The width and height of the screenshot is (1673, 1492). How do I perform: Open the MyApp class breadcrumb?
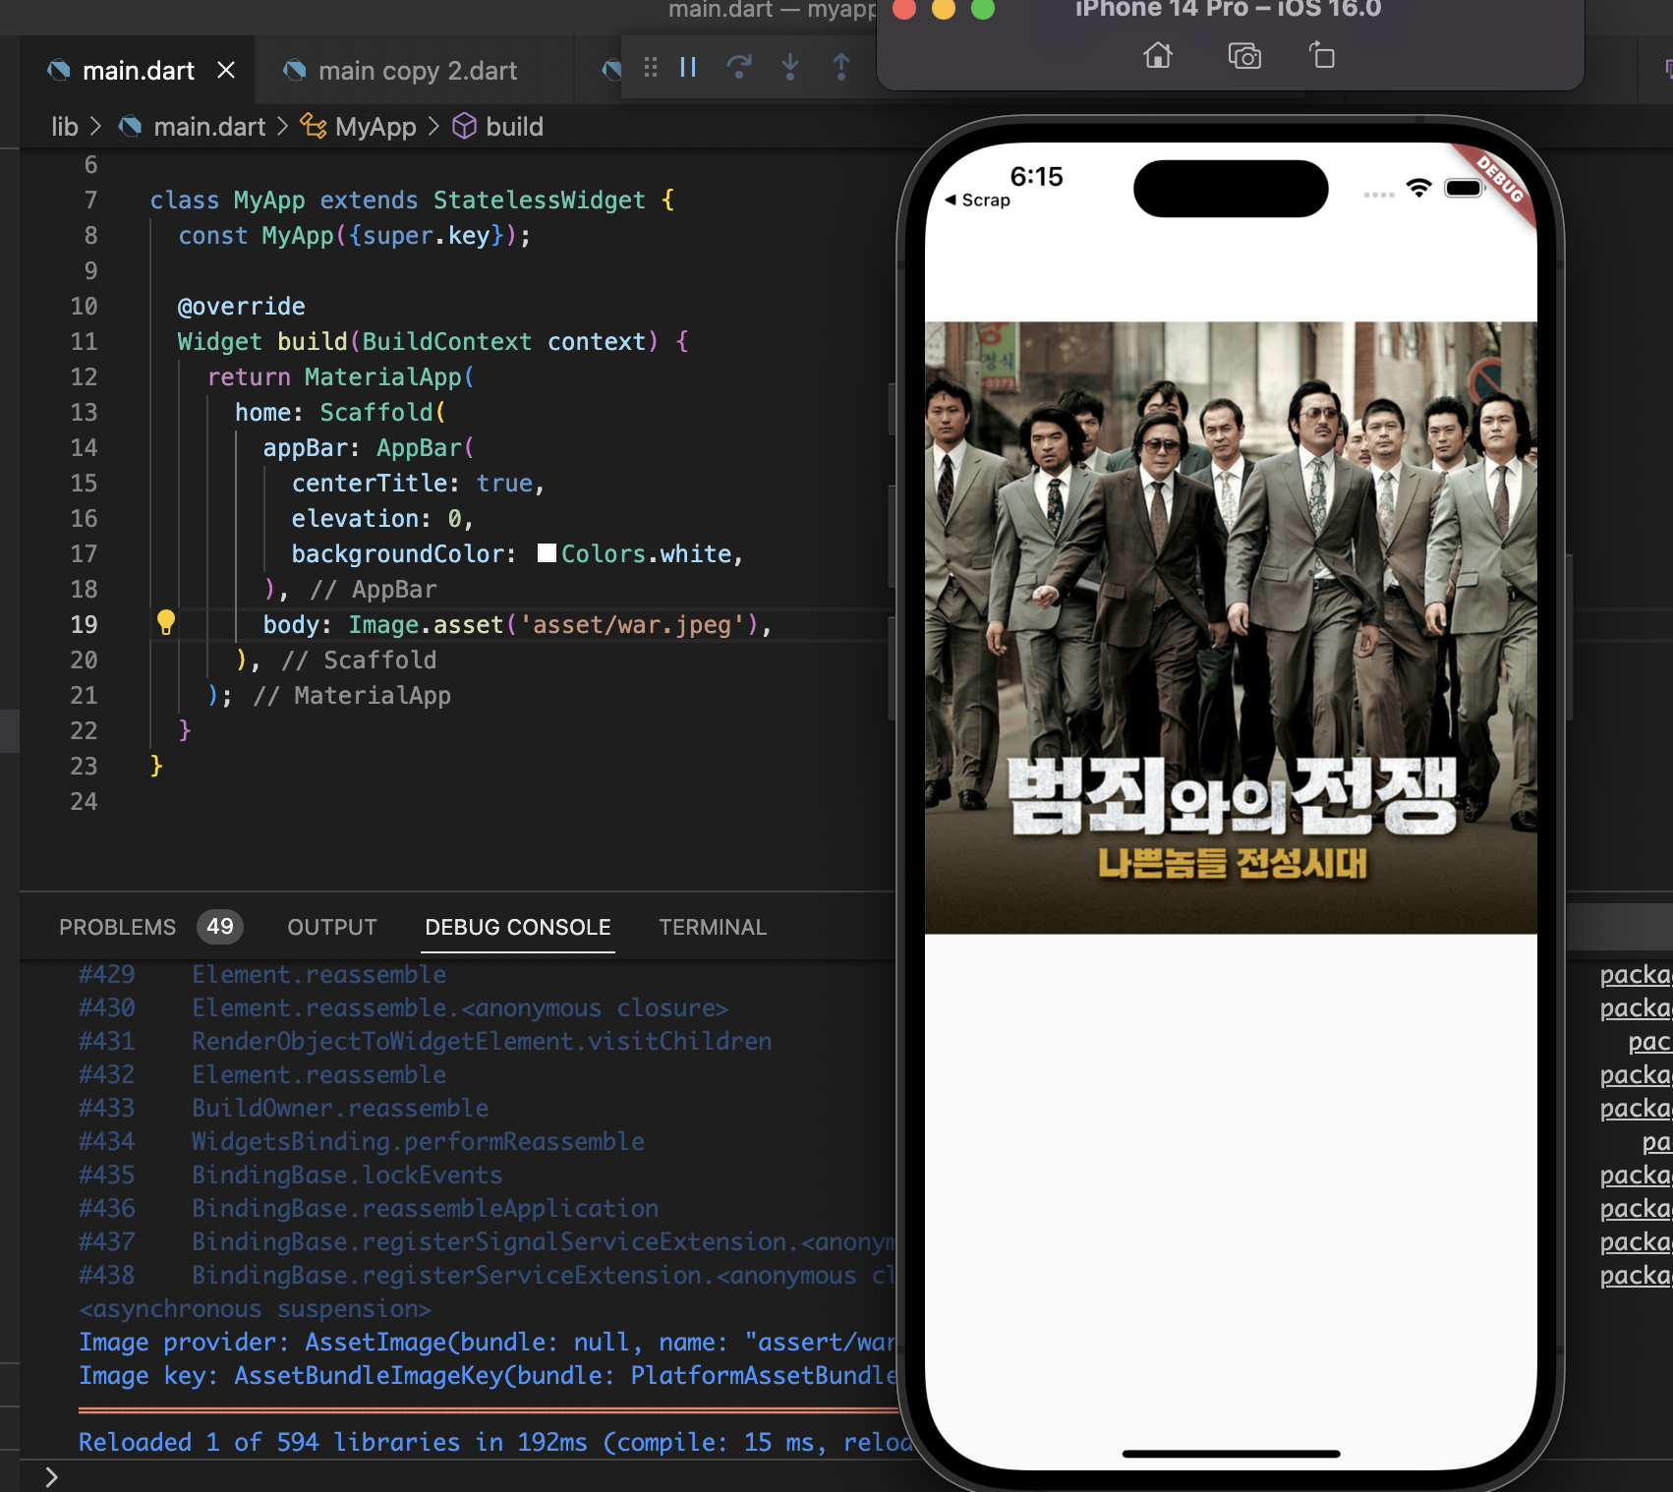(x=375, y=127)
